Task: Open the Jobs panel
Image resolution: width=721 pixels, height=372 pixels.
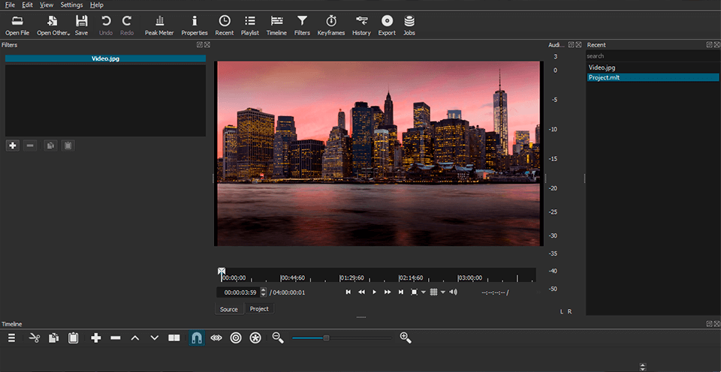Action: [x=409, y=25]
